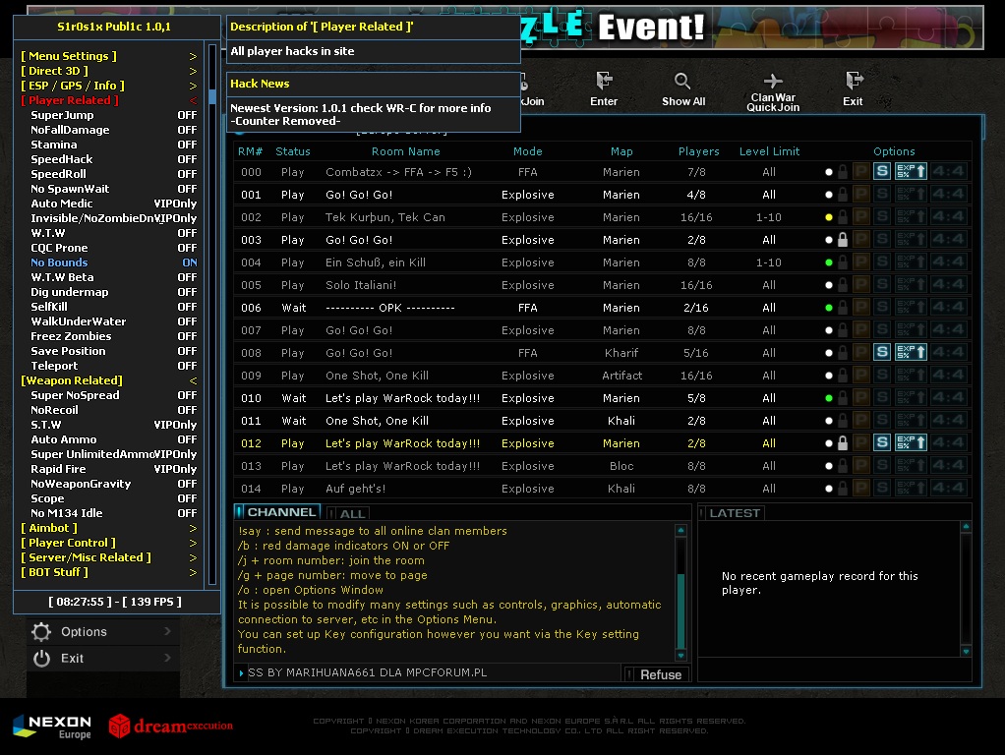Open the Options menu button

102,632
